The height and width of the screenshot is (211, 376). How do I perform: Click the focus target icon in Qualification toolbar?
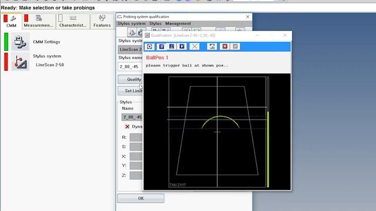pyautogui.click(x=150, y=46)
